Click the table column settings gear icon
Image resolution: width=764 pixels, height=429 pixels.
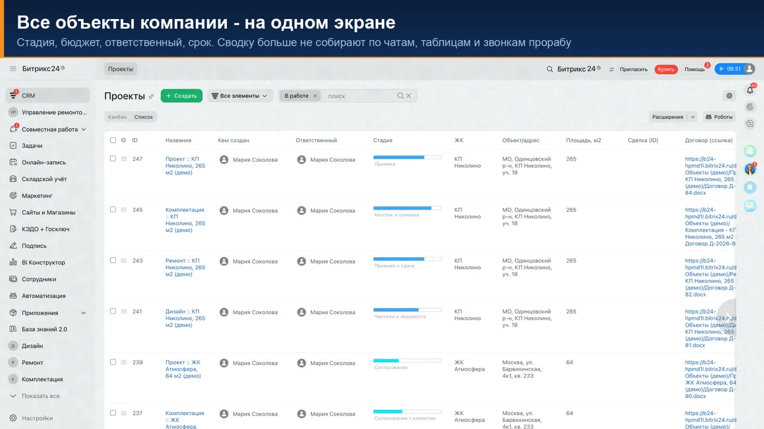coord(124,140)
